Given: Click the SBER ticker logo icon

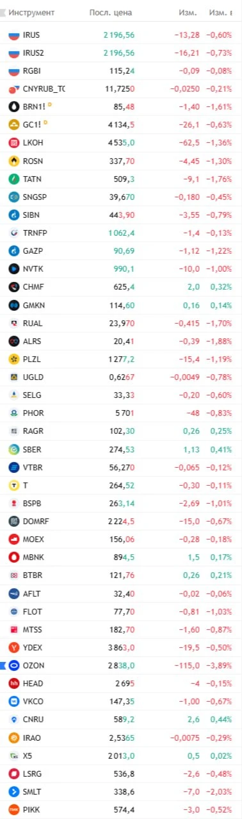Looking at the screenshot, I should 14,449.
